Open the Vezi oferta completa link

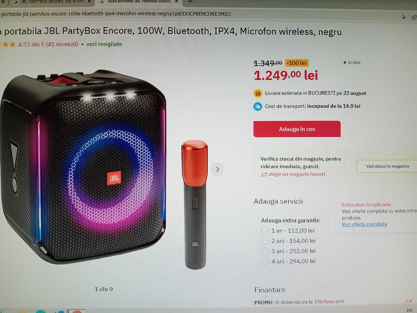coord(364,224)
